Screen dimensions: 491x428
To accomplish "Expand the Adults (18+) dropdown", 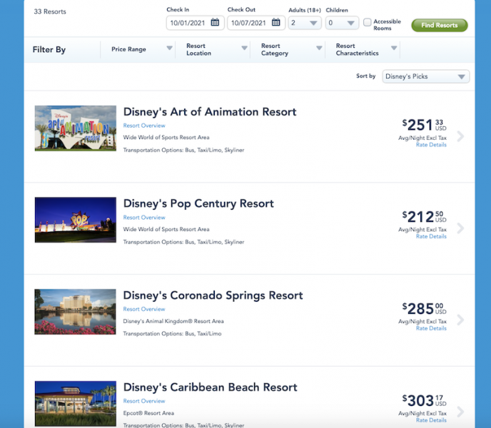I will pos(305,23).
